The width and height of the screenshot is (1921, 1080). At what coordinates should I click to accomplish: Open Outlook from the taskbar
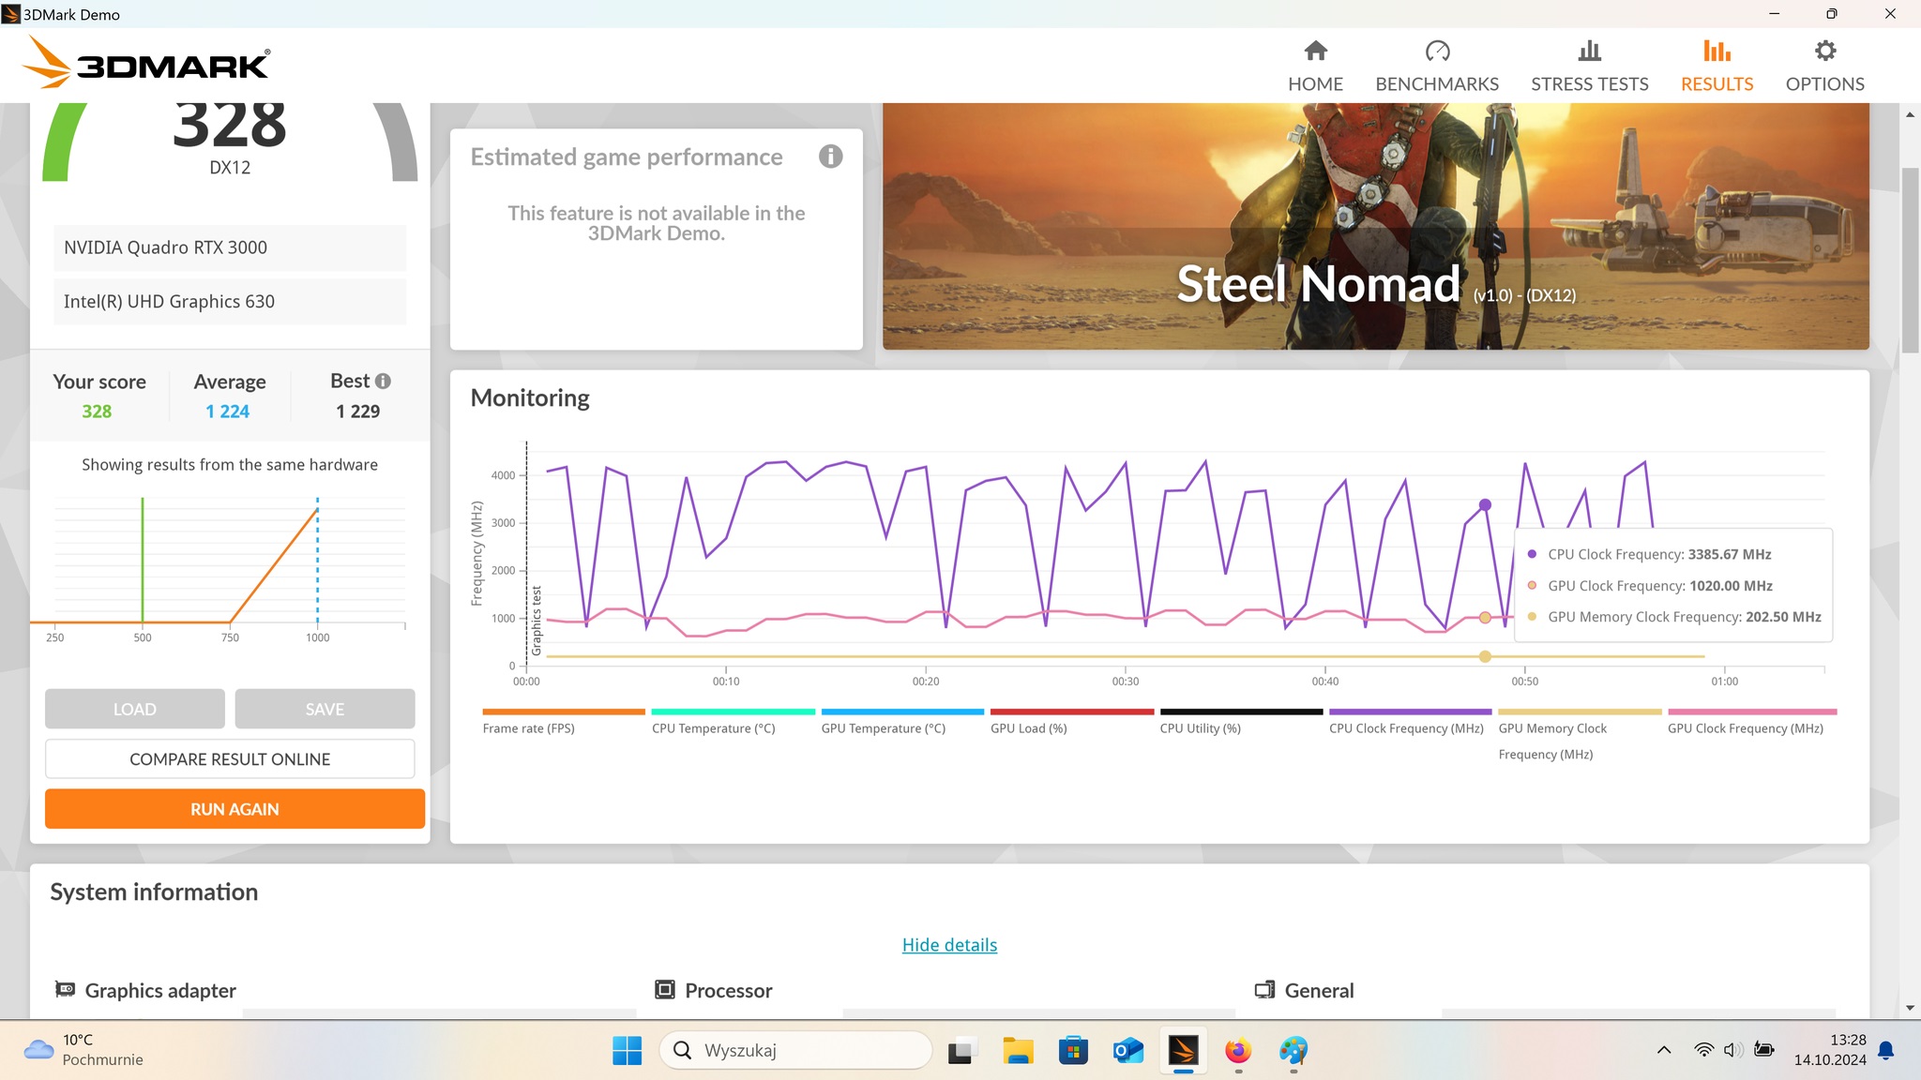[1127, 1050]
